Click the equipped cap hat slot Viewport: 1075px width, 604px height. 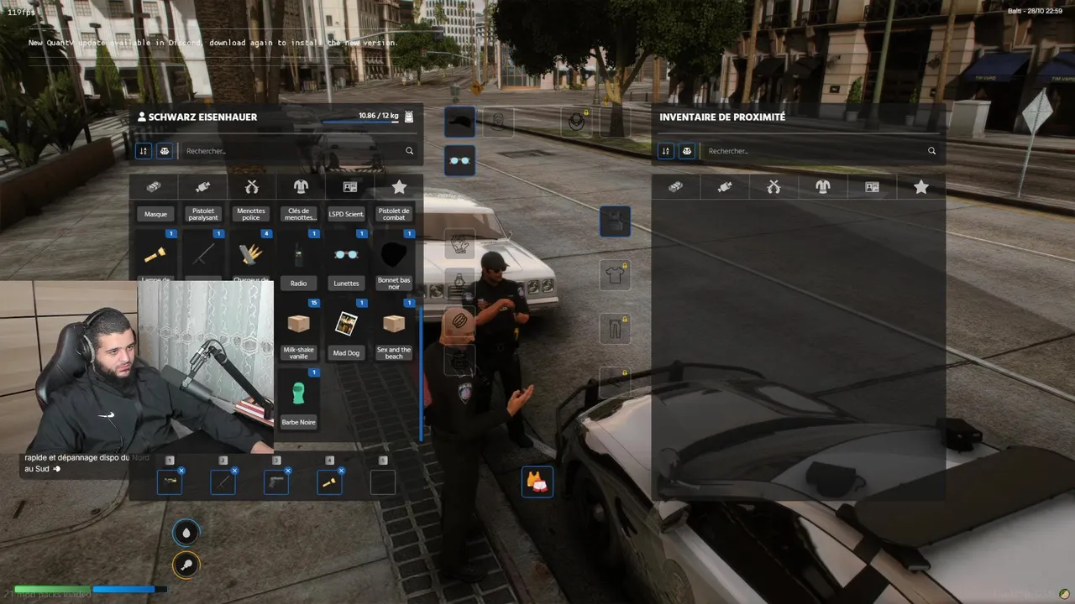pyautogui.click(x=459, y=122)
